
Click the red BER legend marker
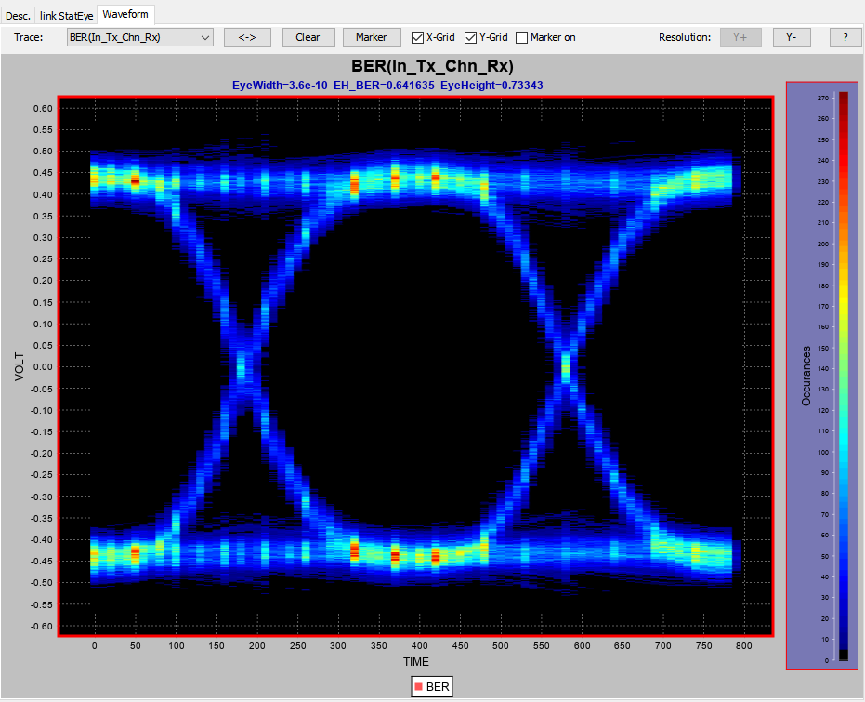click(x=419, y=686)
